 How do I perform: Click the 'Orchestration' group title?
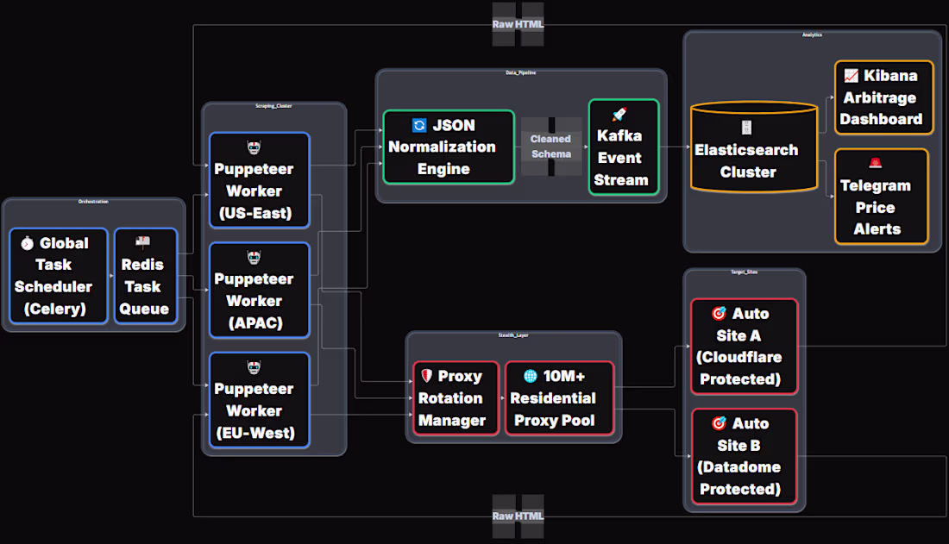coord(93,202)
